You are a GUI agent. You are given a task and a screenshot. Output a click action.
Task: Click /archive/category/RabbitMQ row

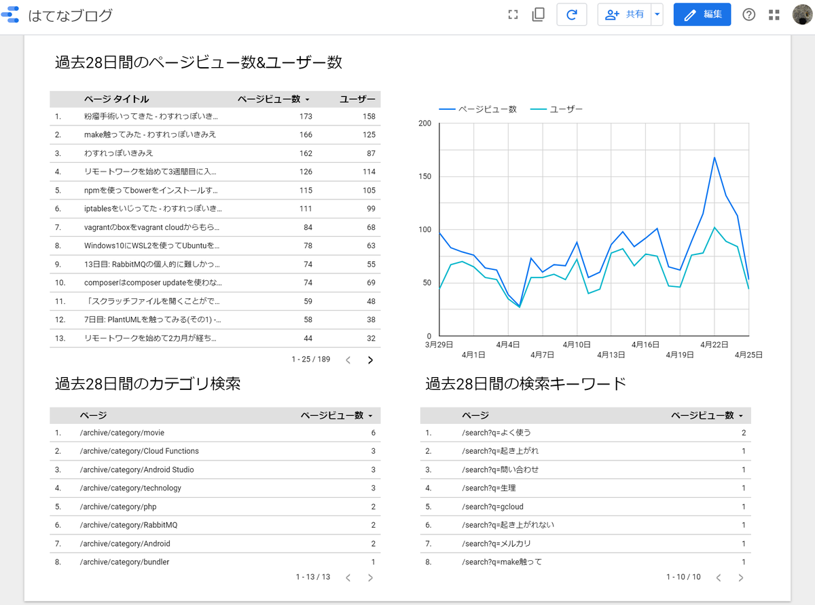[215, 525]
